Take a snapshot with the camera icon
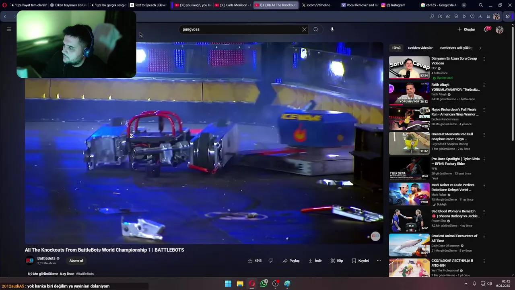 pyautogui.click(x=448, y=17)
